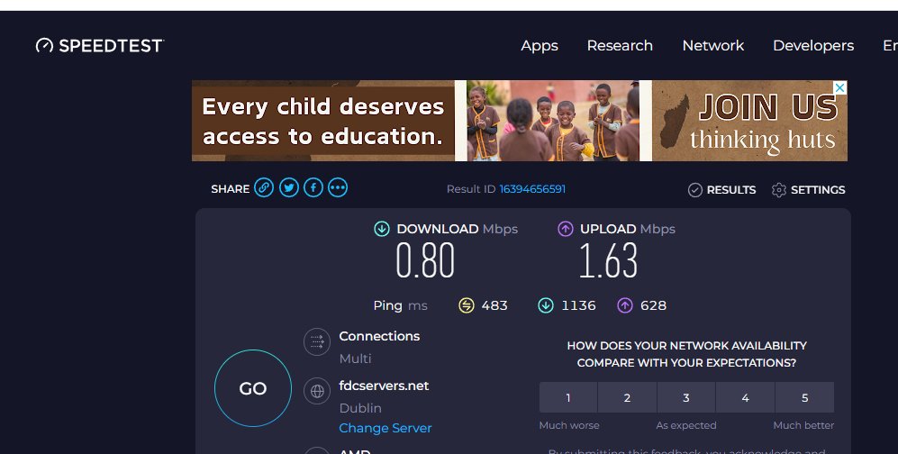
Task: Copy the result link via the share link icon
Action: click(x=264, y=187)
